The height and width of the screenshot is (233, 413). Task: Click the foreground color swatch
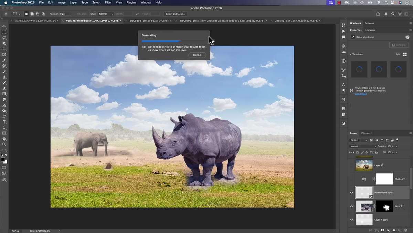point(3,160)
